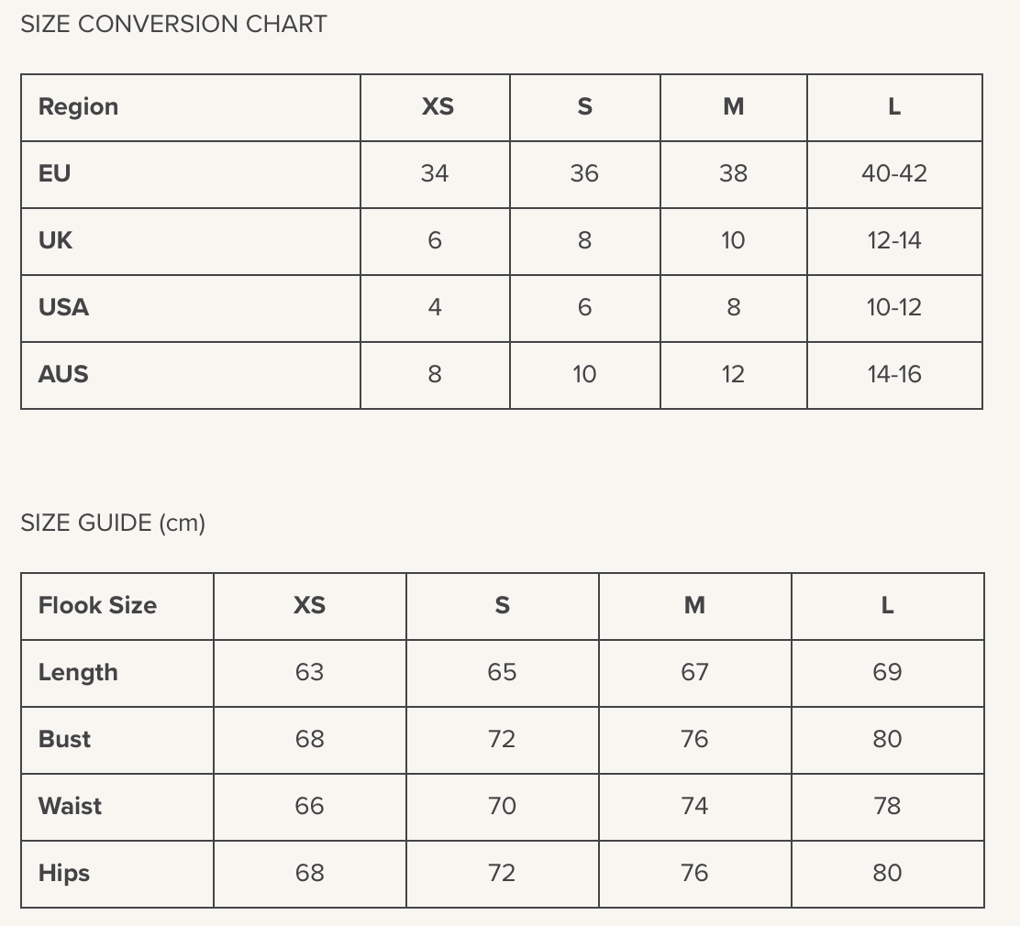Click the SIZE GUIDE (cm) heading
Viewport: 1020px width, 926px height.
(x=113, y=524)
